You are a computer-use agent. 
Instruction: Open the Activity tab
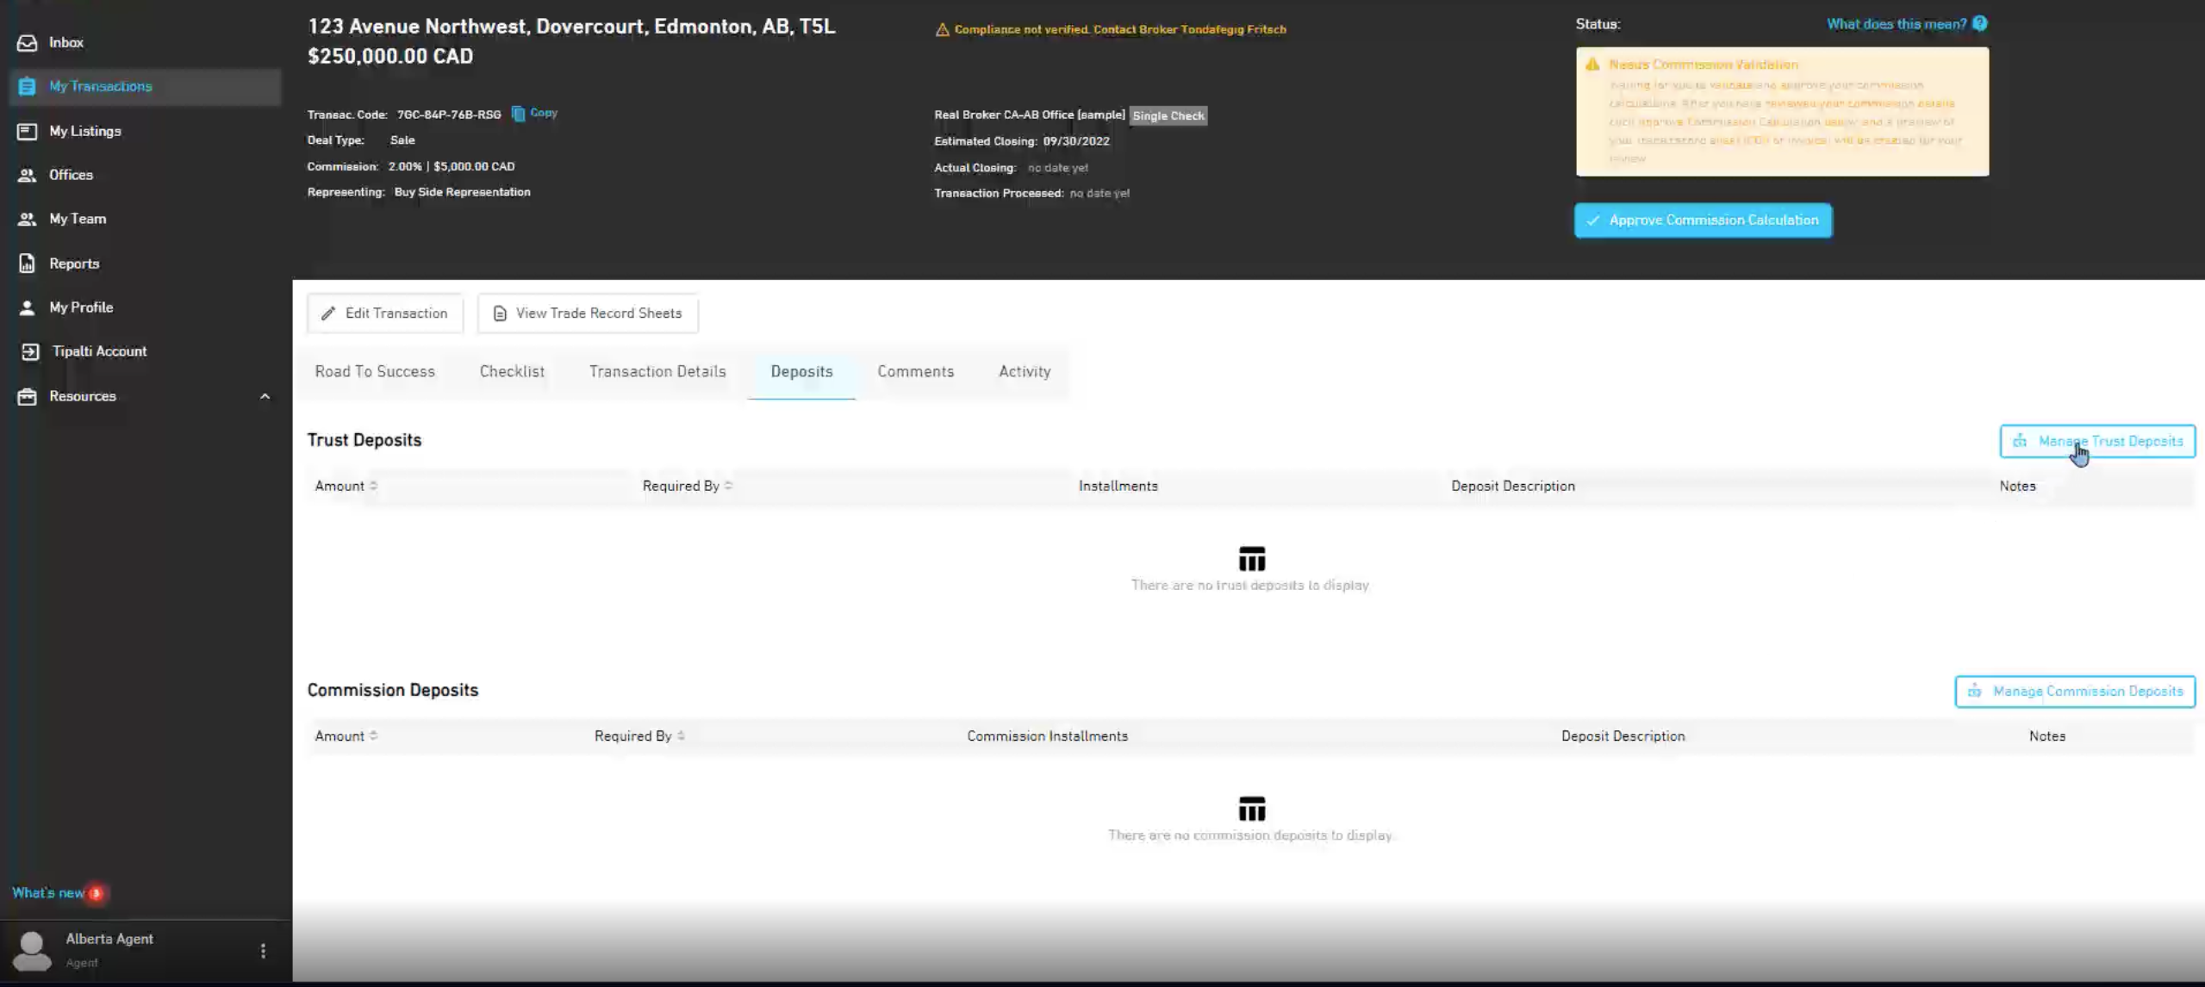[x=1025, y=372]
